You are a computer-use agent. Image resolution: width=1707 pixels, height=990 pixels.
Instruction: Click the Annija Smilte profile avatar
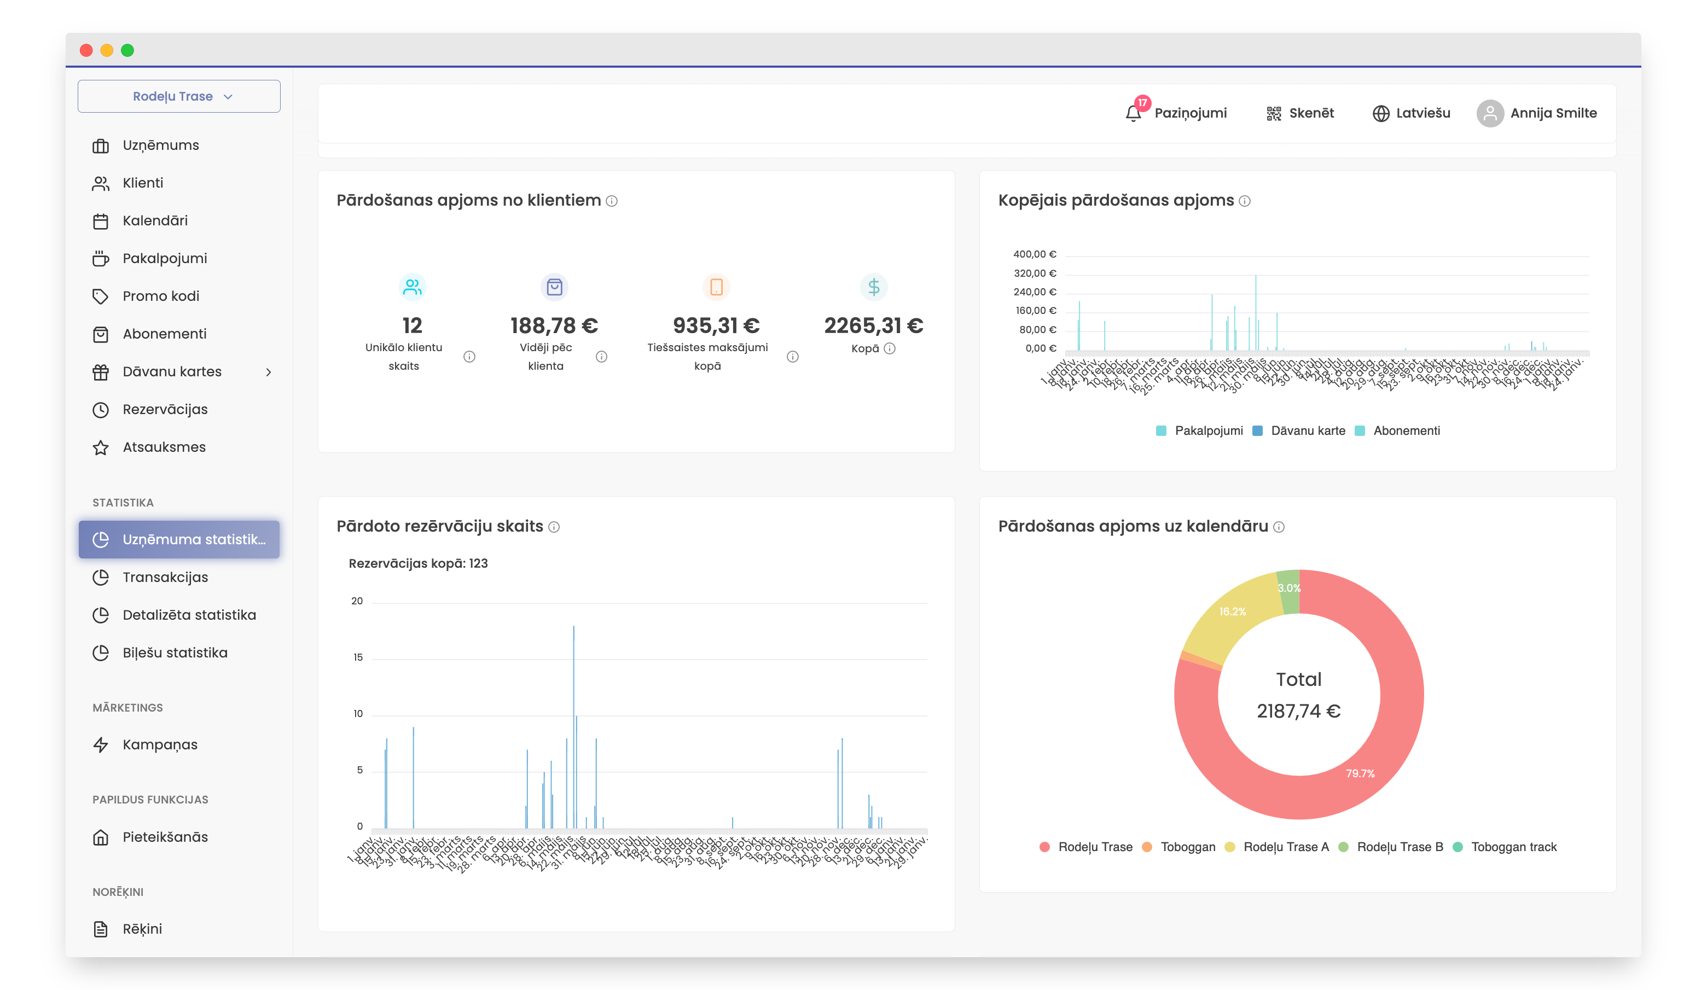click(1490, 113)
